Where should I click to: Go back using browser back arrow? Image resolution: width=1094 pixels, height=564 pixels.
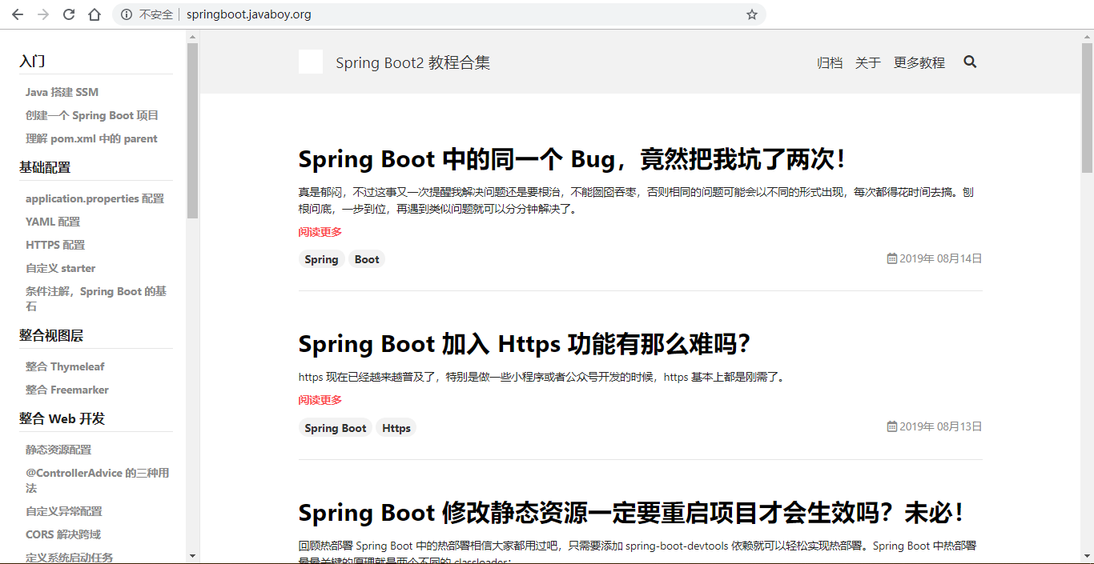tap(18, 14)
